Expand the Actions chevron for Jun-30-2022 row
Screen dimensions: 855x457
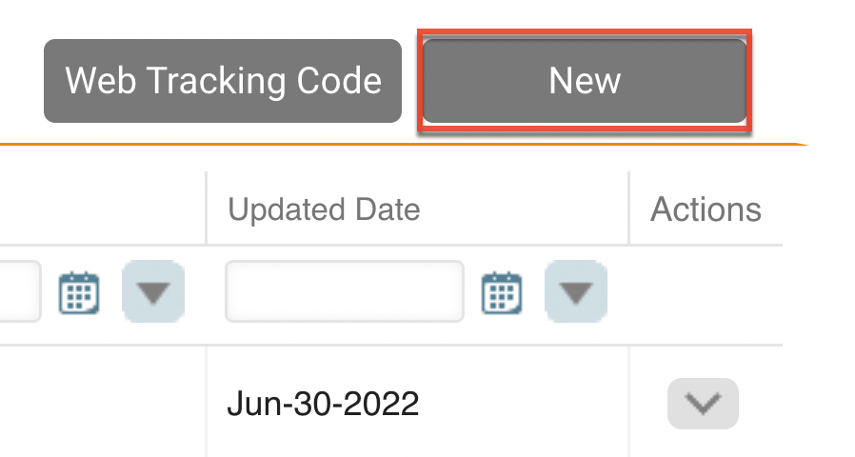(x=703, y=404)
